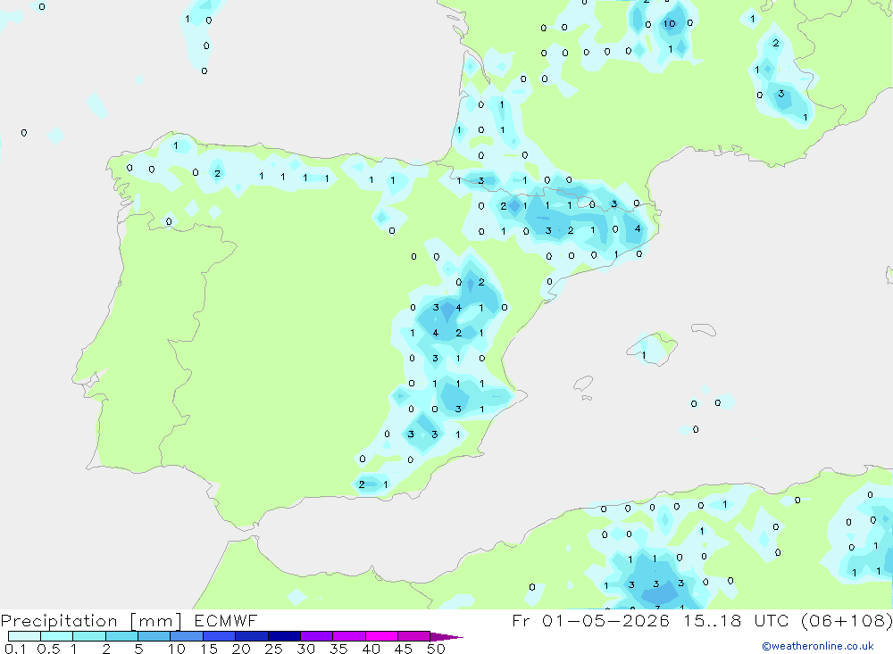Select the 25–30 mm navy legend swatch

(284, 636)
